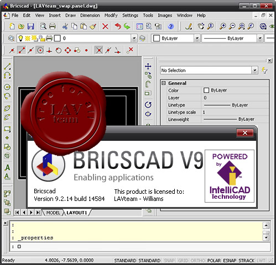276x265 pixels.
Task: Delete with the red X icon
Action: point(105,26)
